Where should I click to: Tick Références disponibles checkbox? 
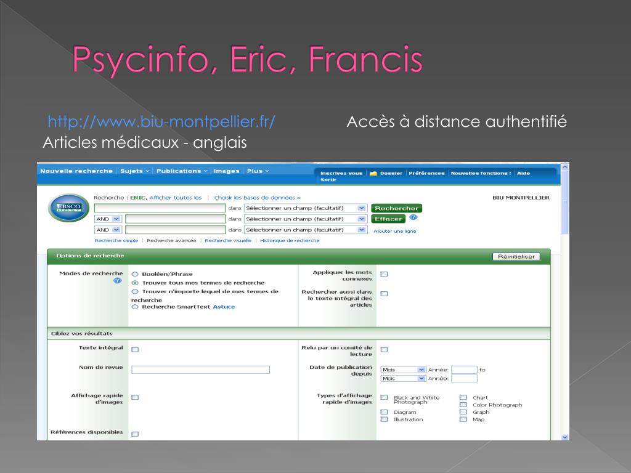(x=135, y=434)
